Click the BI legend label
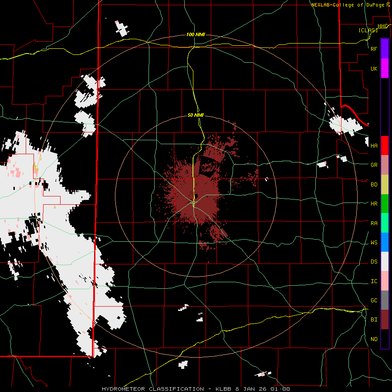 pos(374,320)
